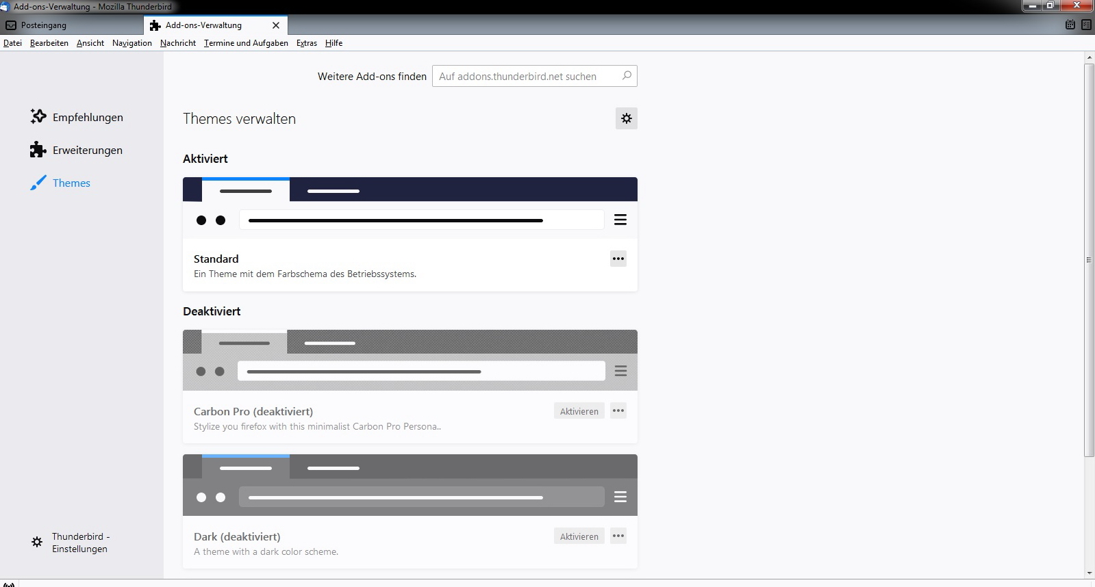Open the Navigation menu
This screenshot has height=587, width=1095.
click(132, 43)
